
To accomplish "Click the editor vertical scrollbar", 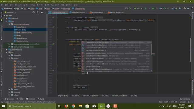I will tap(190, 50).
